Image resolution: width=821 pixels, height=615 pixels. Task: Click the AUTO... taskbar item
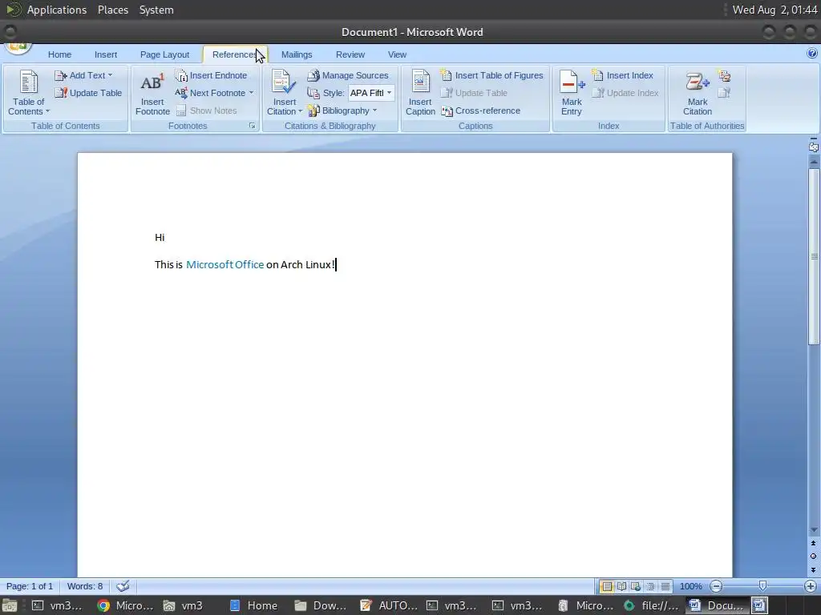pyautogui.click(x=389, y=605)
